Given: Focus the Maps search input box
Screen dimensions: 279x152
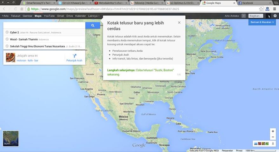Looking at the screenshot, I should [44, 25].
